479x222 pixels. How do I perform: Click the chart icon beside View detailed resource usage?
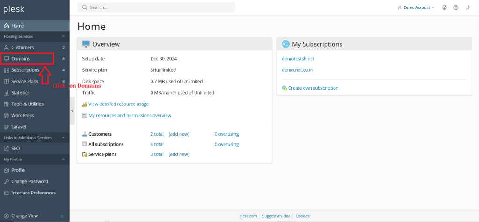pos(85,104)
